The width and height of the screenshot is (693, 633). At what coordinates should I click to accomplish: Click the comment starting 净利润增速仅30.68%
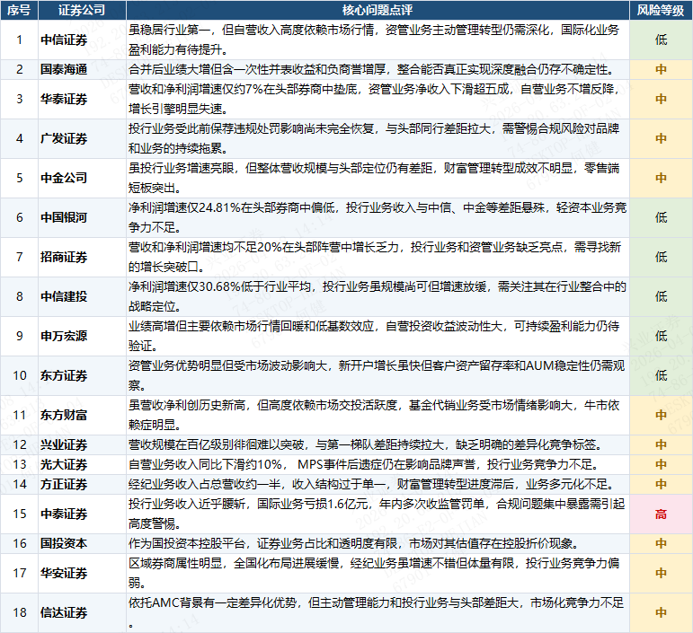click(378, 296)
